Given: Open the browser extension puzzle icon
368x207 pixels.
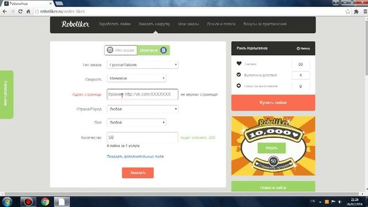Looking at the screenshot, I should pos(356,11).
